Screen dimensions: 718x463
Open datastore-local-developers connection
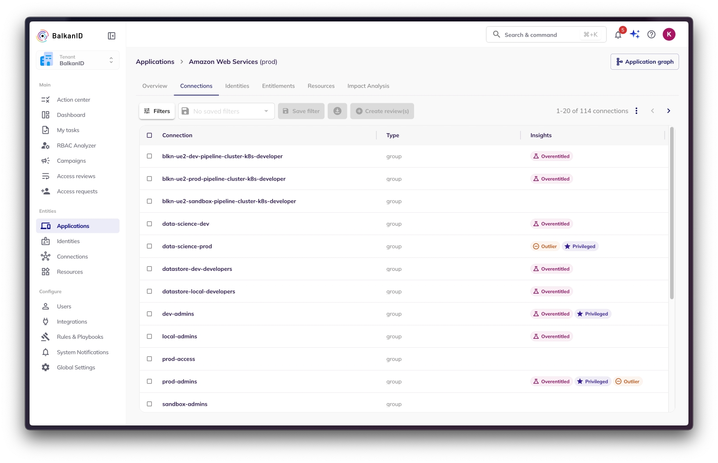coord(199,291)
